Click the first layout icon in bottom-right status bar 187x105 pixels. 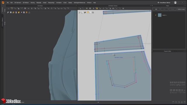[x=173, y=102]
